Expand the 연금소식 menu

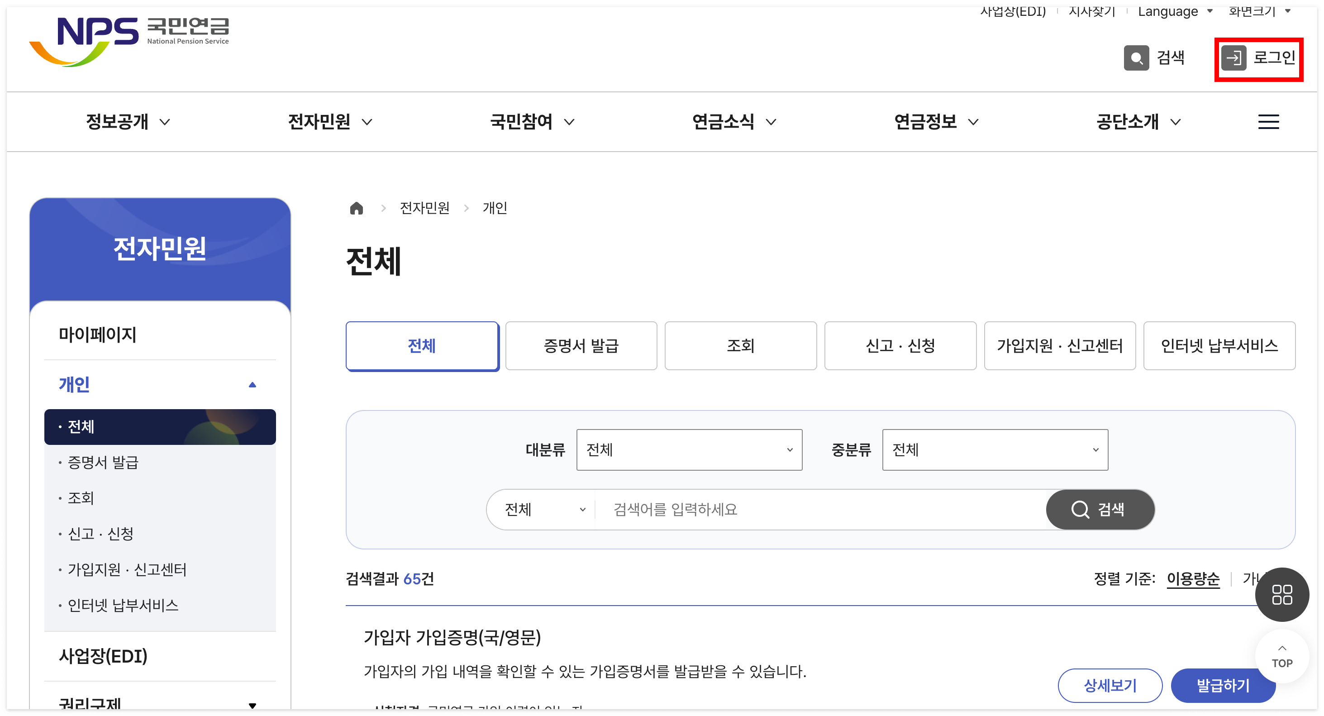[x=734, y=122]
